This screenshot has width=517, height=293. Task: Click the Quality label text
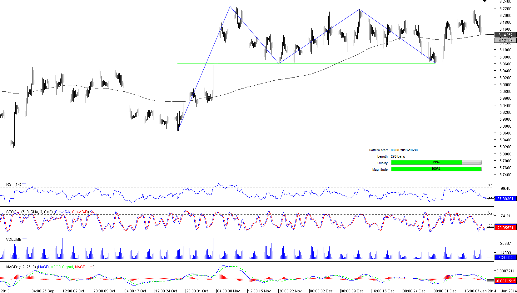click(x=382, y=163)
